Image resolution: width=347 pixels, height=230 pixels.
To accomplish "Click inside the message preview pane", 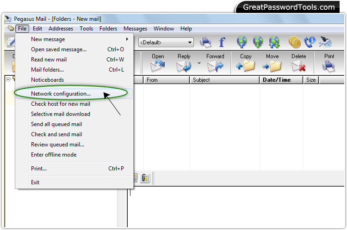I will [235, 207].
